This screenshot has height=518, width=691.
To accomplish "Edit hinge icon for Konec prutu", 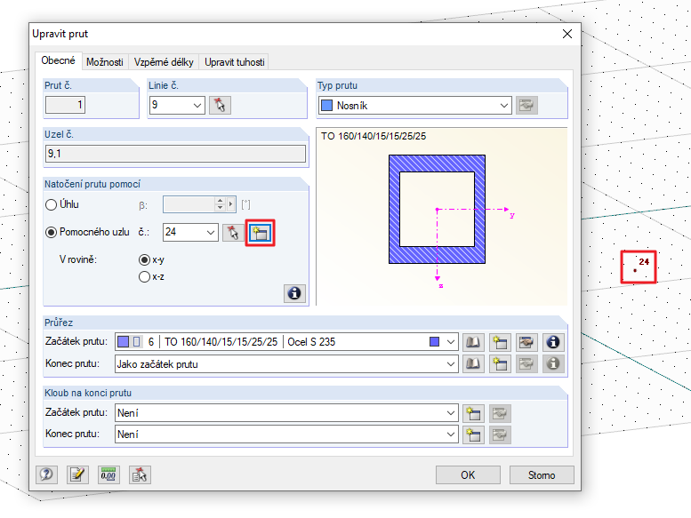I will 500,434.
